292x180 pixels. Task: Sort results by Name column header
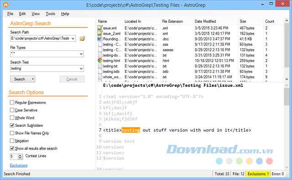coord(109,21)
